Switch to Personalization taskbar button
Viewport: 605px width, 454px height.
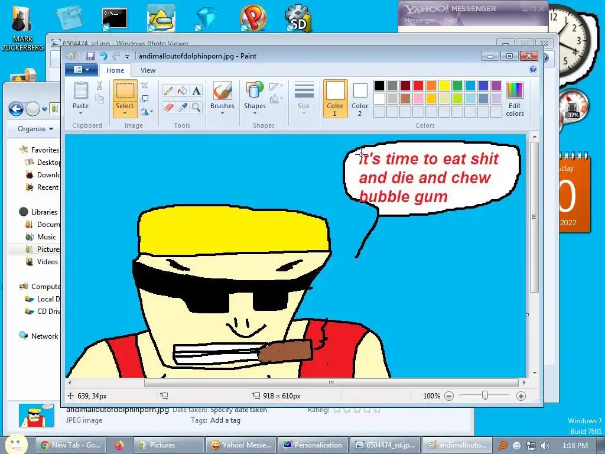313,445
